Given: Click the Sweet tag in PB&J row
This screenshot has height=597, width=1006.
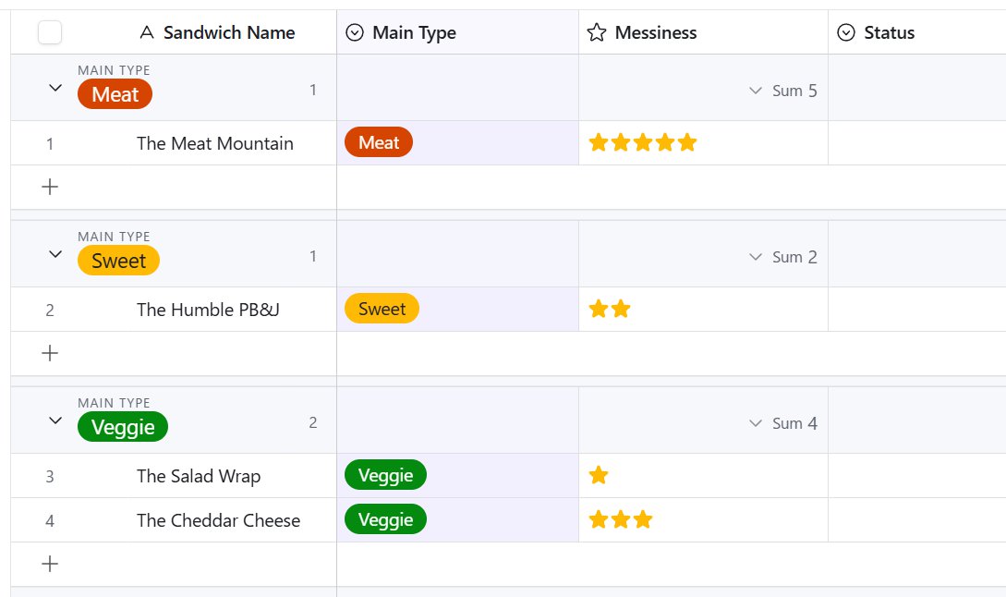Looking at the screenshot, I should [382, 309].
